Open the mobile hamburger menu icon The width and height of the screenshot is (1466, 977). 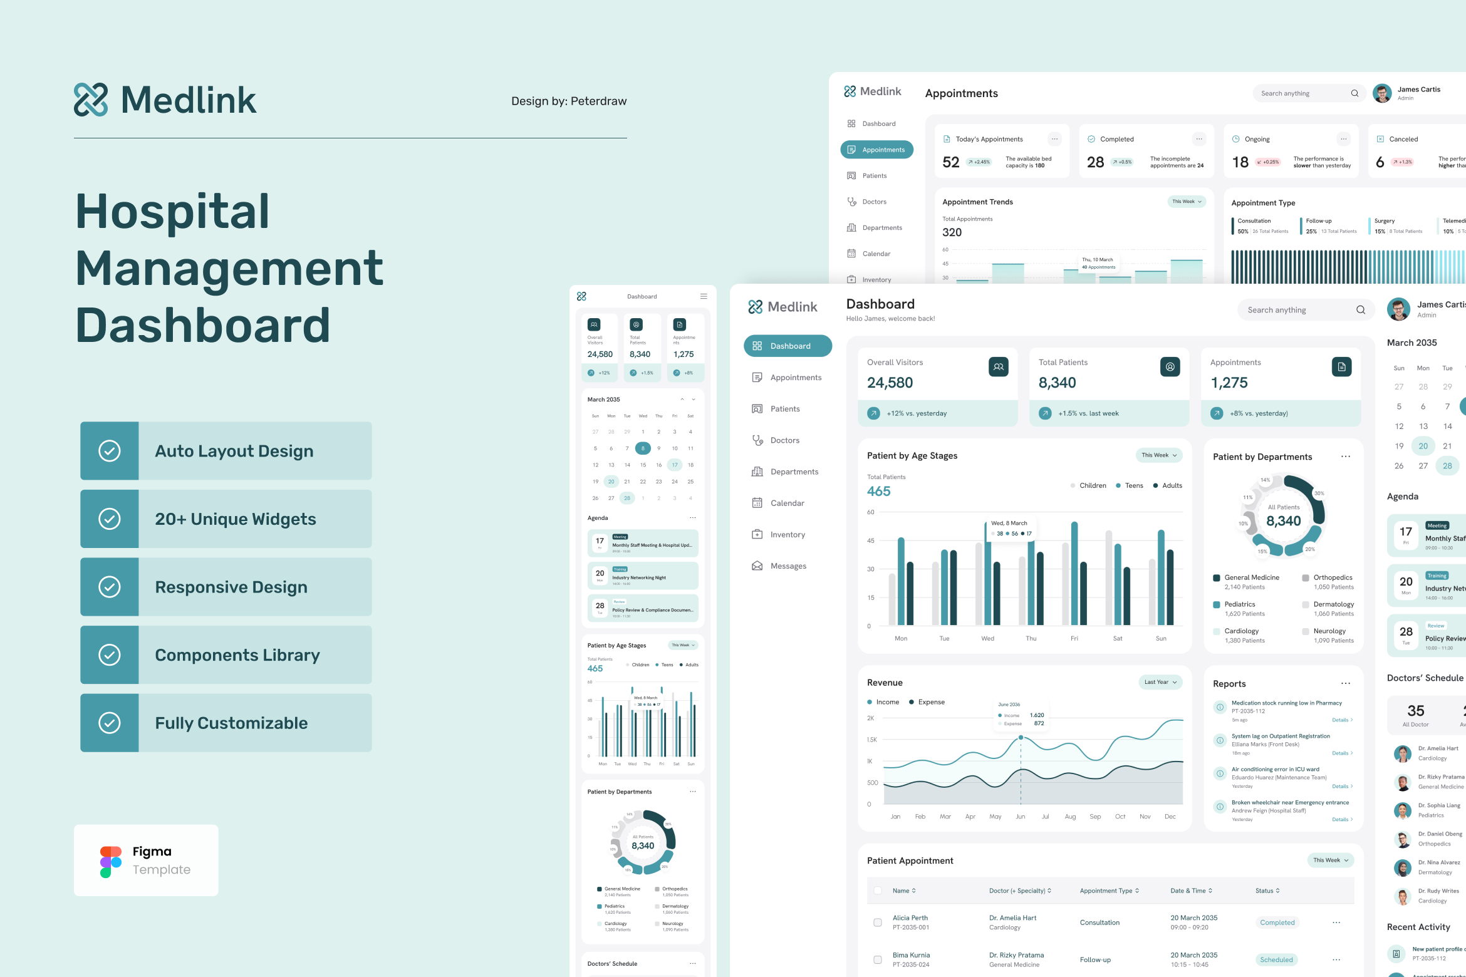click(x=704, y=296)
